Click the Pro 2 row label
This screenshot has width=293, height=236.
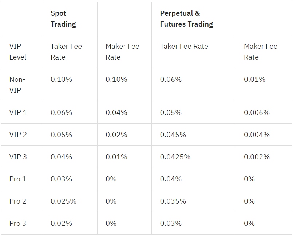click(18, 201)
